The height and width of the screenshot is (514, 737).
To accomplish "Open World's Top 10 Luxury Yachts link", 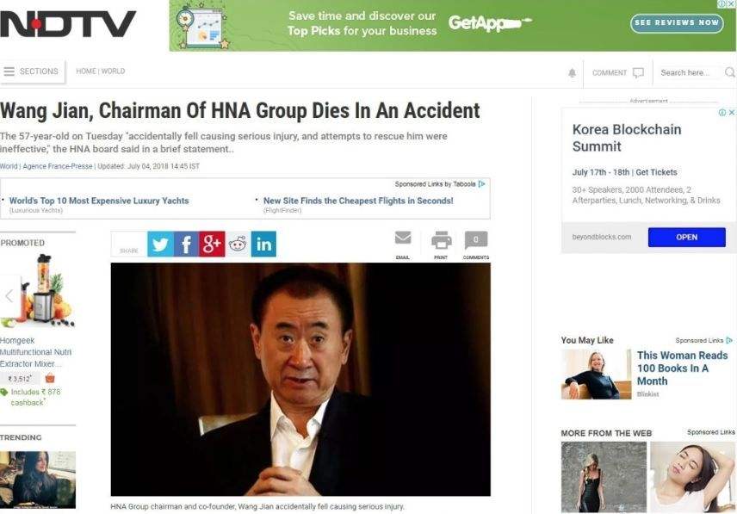I will [x=99, y=201].
